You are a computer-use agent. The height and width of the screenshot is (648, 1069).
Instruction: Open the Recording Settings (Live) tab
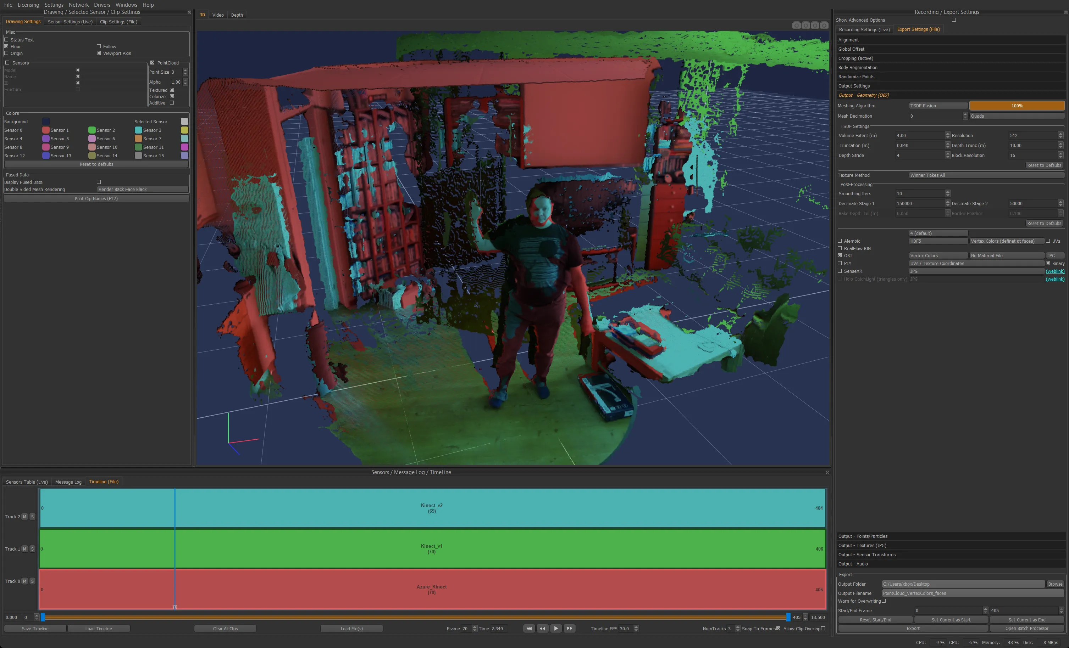coord(864,29)
